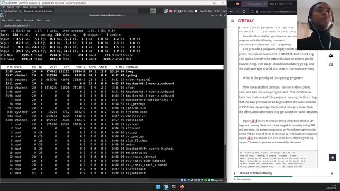This screenshot has width=340, height=191.
Task: Click the second Figure 13-4 link
Action: tap(250, 138)
